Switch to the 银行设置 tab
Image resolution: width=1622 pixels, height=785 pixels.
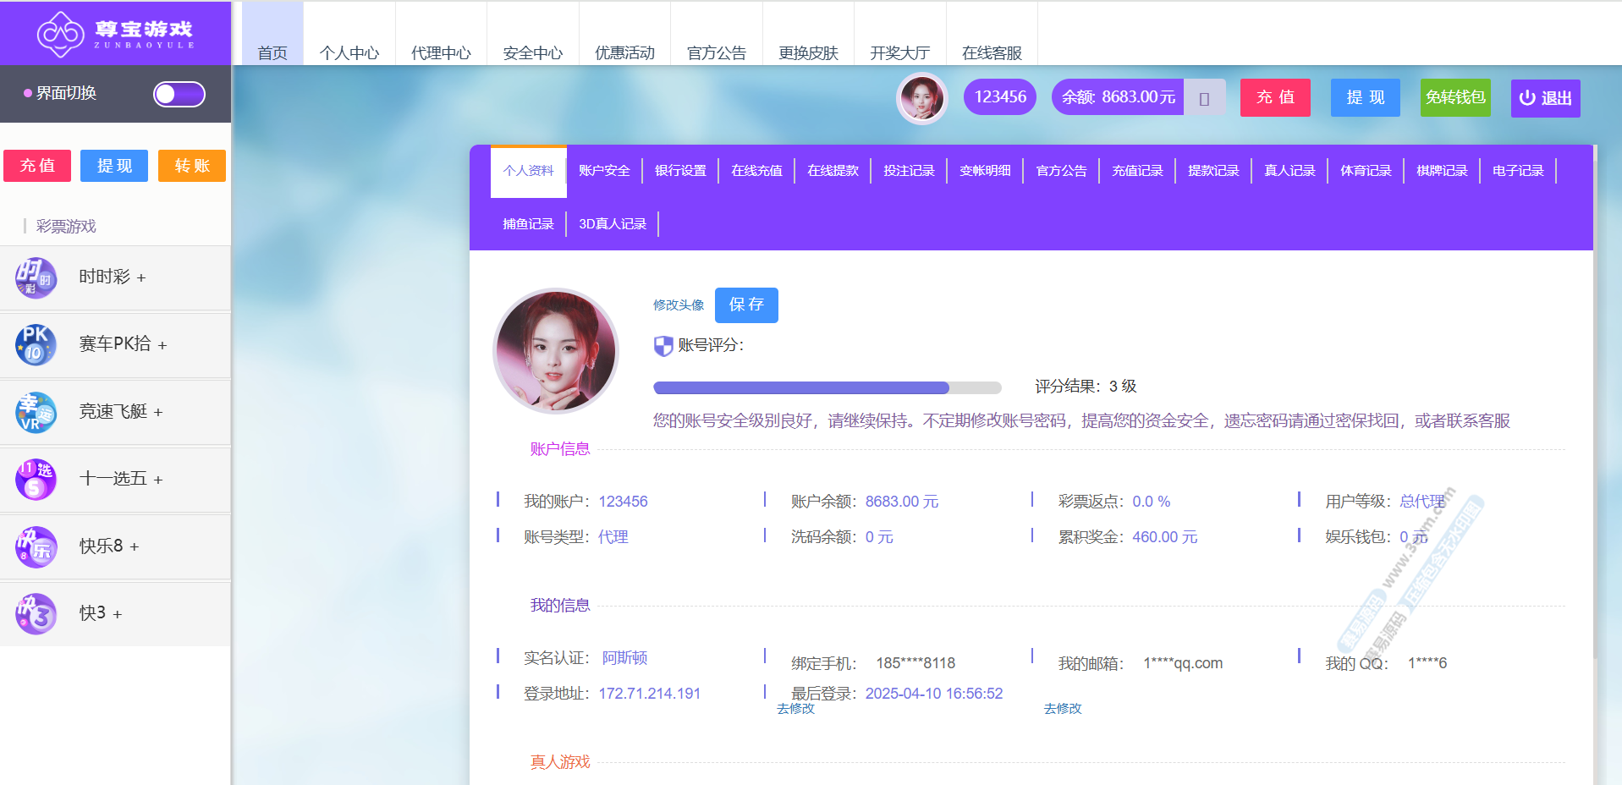point(680,171)
